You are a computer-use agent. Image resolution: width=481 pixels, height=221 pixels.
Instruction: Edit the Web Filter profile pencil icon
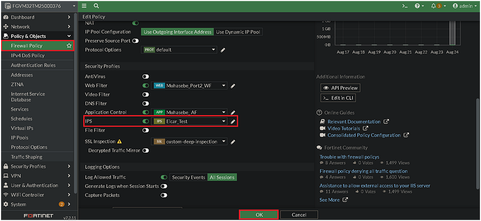(233, 86)
